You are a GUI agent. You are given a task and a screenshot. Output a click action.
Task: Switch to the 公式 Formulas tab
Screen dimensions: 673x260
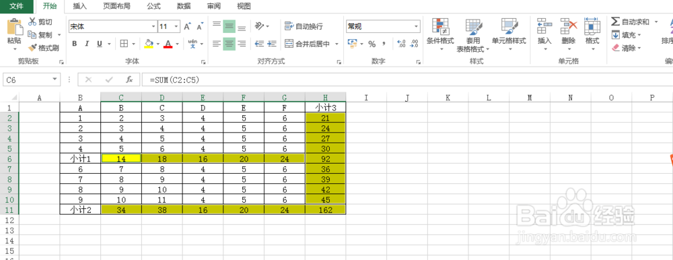[x=153, y=7]
